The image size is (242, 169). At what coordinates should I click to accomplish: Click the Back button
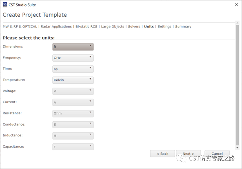(162, 153)
